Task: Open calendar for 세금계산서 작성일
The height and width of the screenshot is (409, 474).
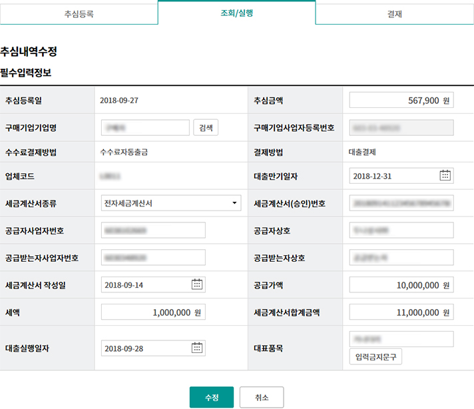Action: pos(197,284)
